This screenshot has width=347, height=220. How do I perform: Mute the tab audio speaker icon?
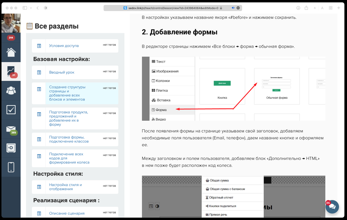point(233,8)
